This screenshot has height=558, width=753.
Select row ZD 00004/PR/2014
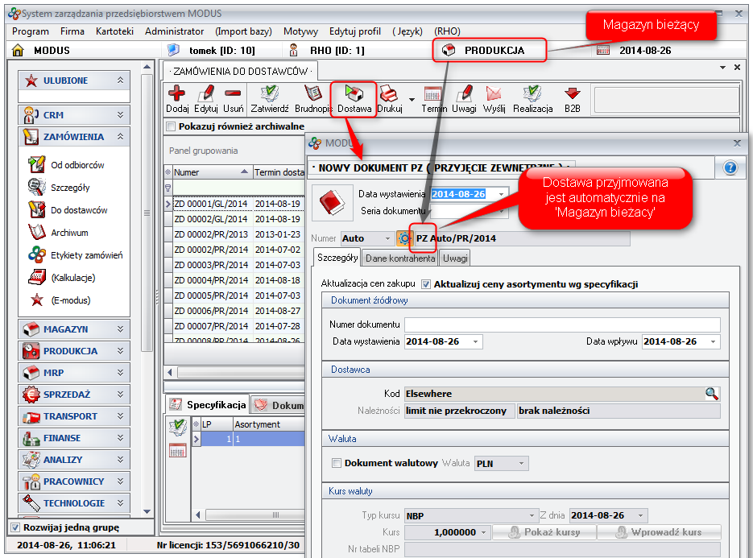(x=234, y=280)
